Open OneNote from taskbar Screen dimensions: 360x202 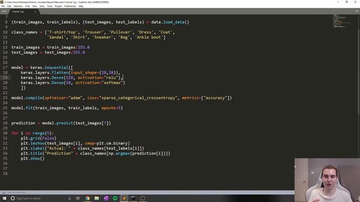(106, 198)
